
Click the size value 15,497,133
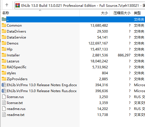coord(99,49)
